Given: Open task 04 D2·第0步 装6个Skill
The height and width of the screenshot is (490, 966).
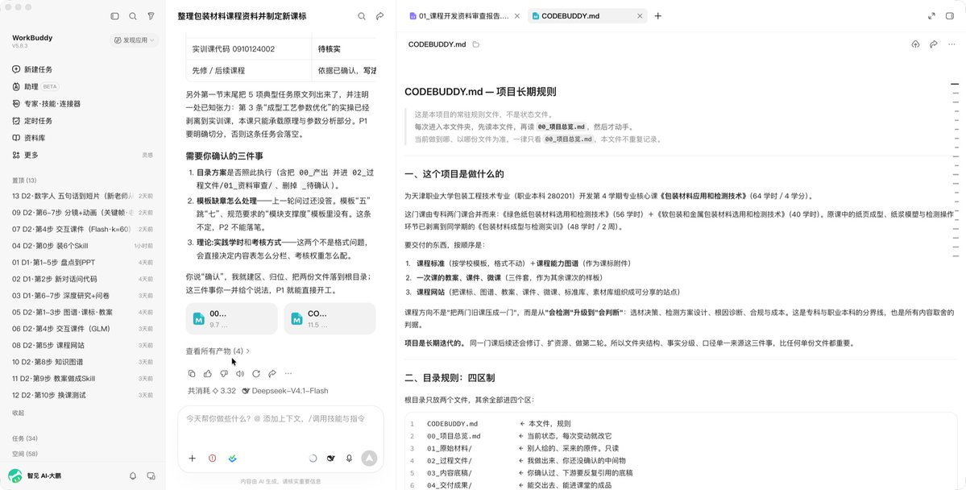Looking at the screenshot, I should point(82,246).
